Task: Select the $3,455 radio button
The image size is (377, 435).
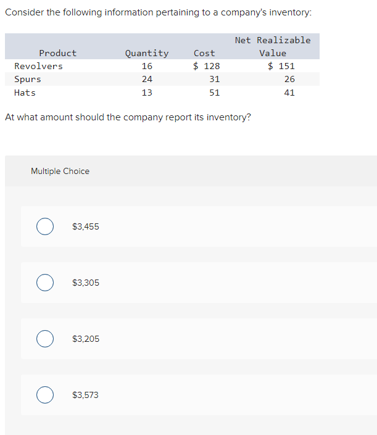Action: [45, 226]
